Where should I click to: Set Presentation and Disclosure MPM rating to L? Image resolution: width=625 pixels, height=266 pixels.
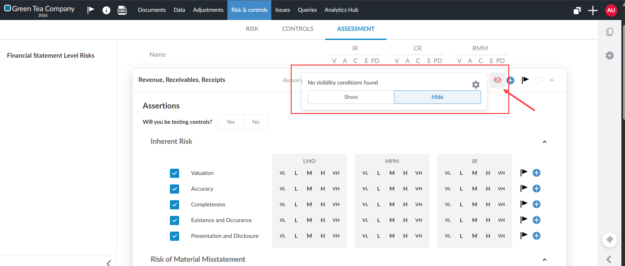click(379, 236)
